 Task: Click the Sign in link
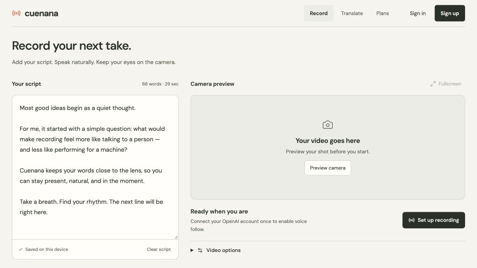click(417, 13)
